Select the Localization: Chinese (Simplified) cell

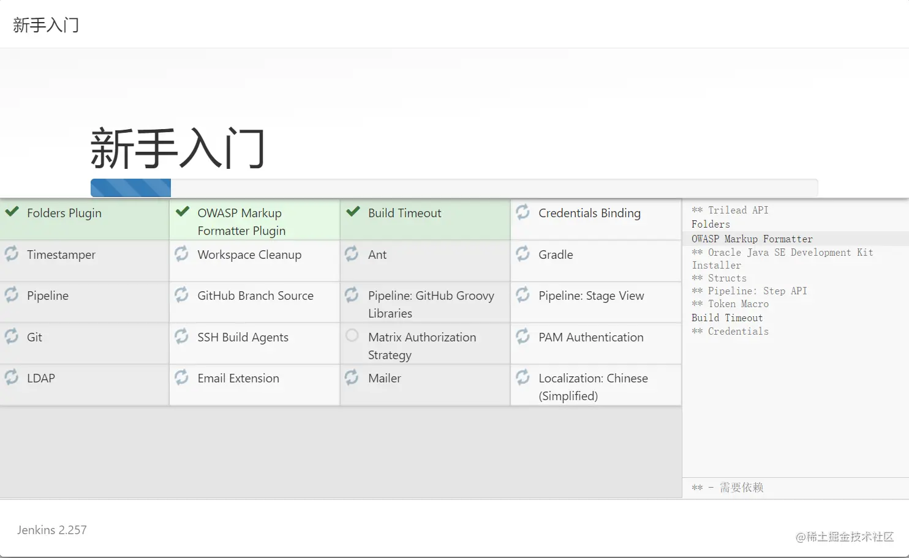click(593, 386)
